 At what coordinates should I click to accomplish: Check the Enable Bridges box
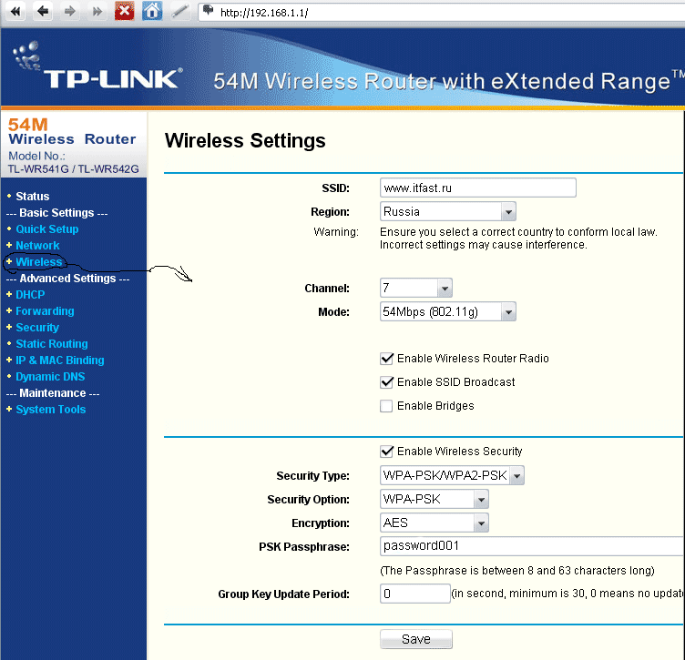pos(387,406)
